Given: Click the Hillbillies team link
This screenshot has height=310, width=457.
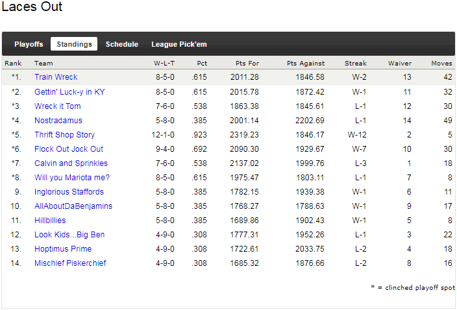Looking at the screenshot, I should tap(50, 221).
